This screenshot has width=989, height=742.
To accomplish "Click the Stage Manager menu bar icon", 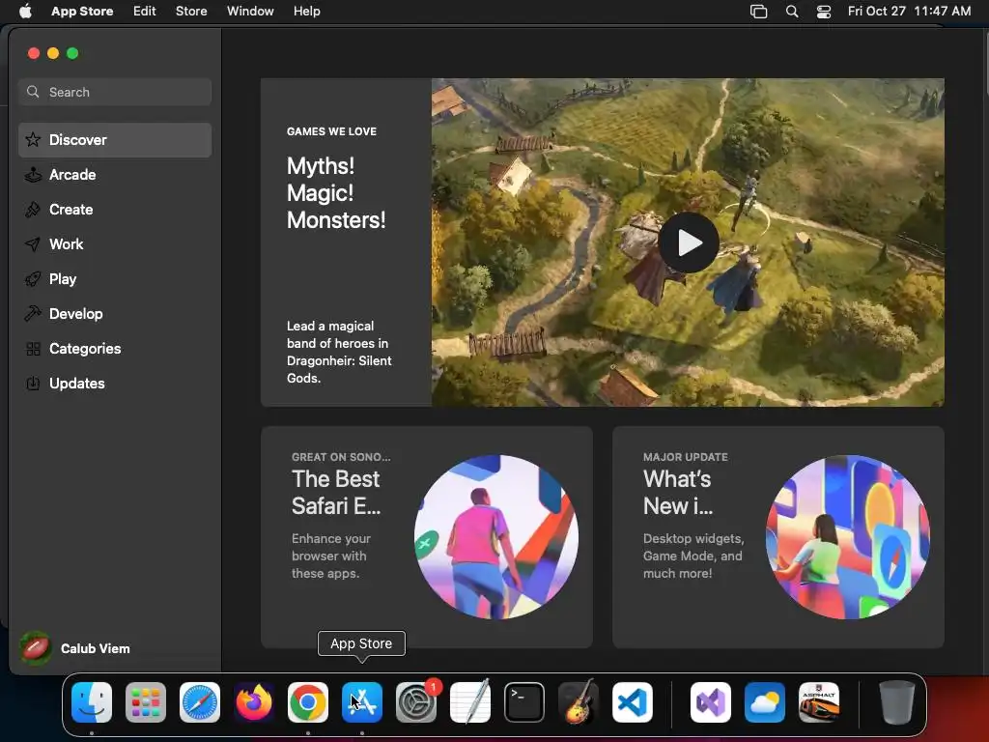I will tap(759, 11).
